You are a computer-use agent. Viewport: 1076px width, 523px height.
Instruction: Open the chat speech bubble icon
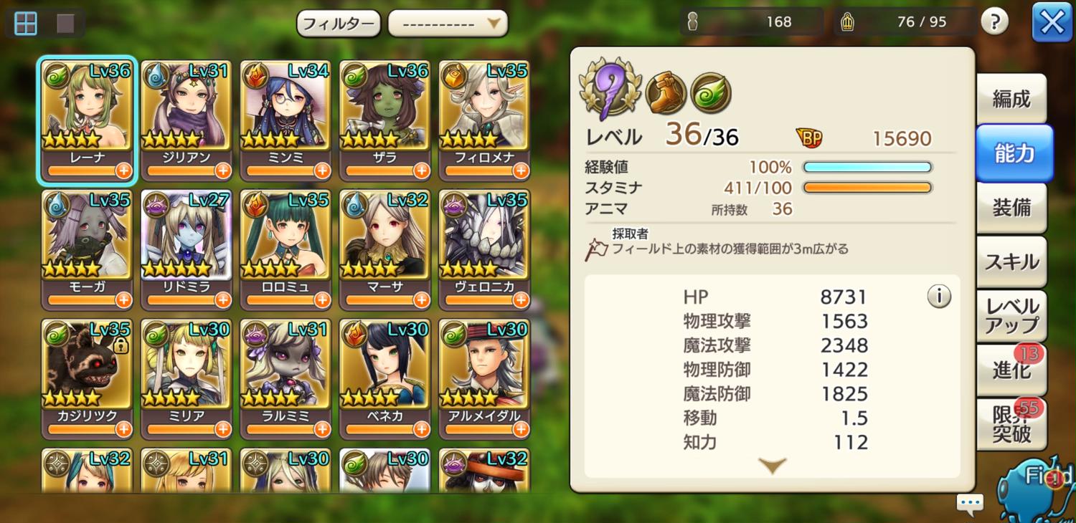tap(970, 504)
